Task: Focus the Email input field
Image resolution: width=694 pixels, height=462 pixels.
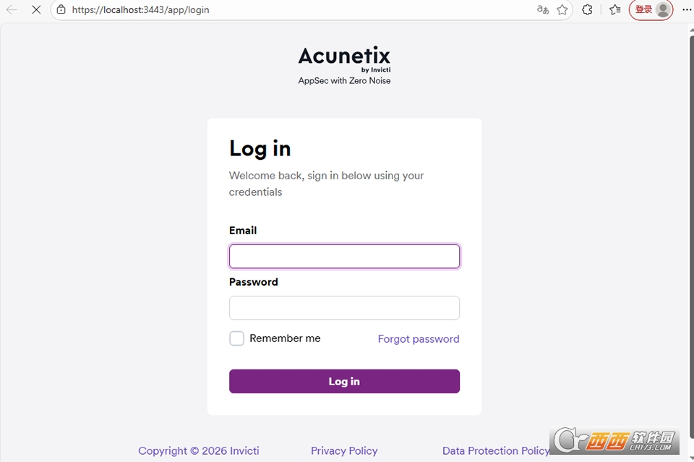Action: 344,256
